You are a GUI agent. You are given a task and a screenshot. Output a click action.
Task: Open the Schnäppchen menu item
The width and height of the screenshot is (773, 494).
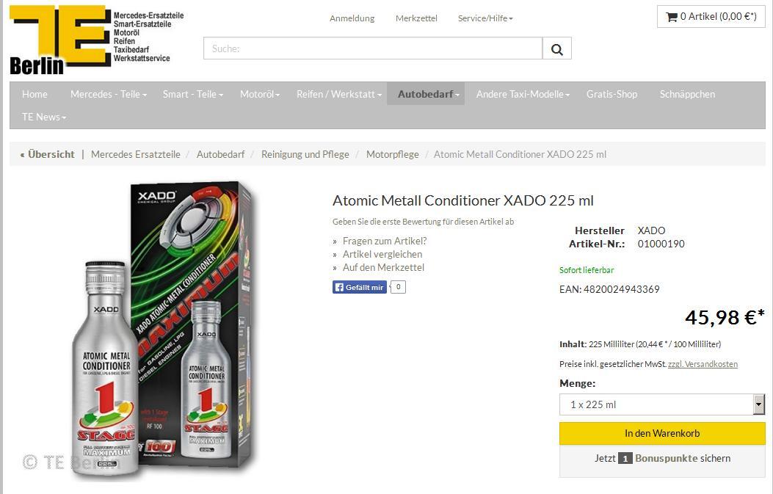click(x=687, y=94)
